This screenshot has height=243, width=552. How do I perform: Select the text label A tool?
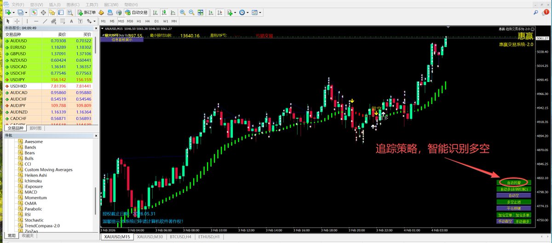pos(71,21)
